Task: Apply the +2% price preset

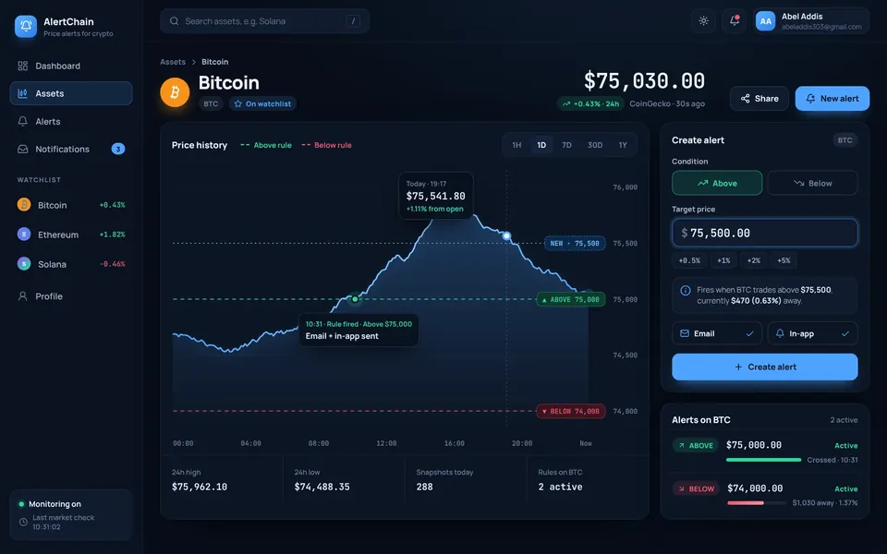Action: point(754,260)
